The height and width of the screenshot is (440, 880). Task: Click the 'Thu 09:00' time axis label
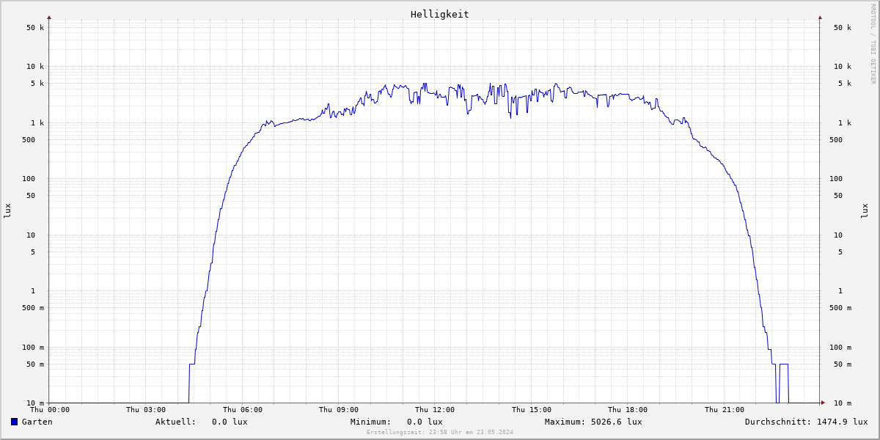339,410
